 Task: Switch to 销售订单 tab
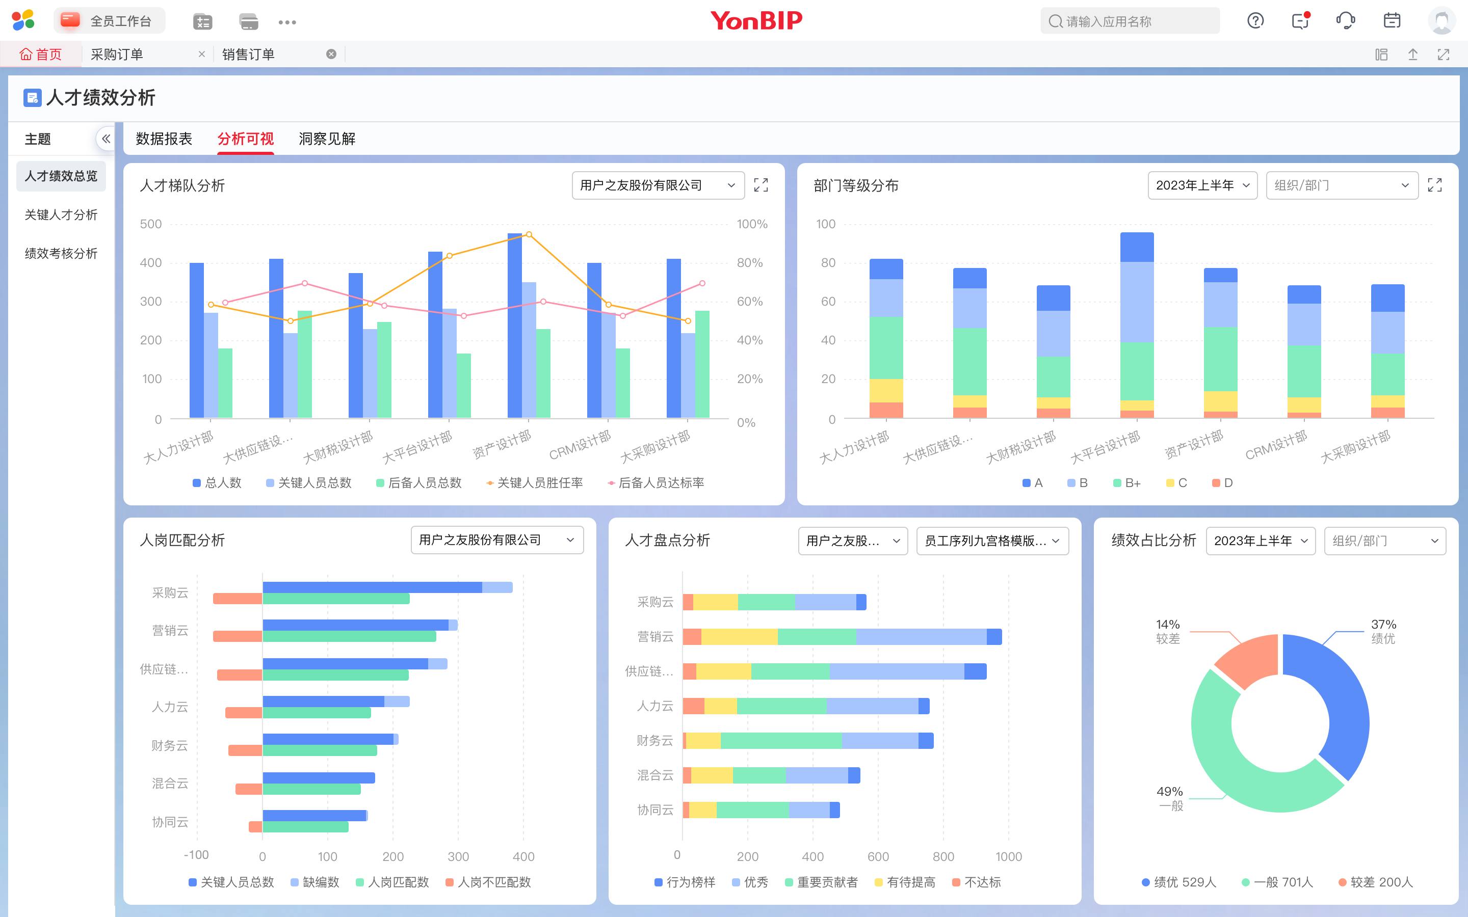248,54
